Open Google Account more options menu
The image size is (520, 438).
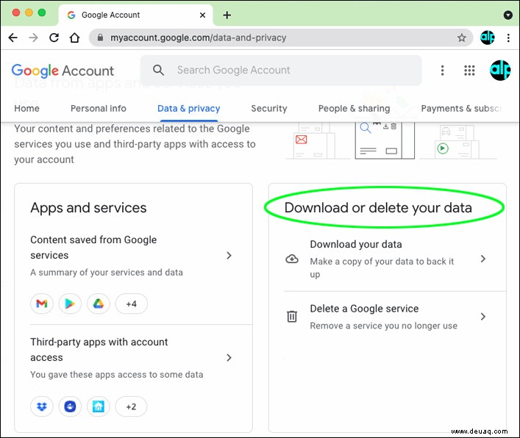[442, 71]
